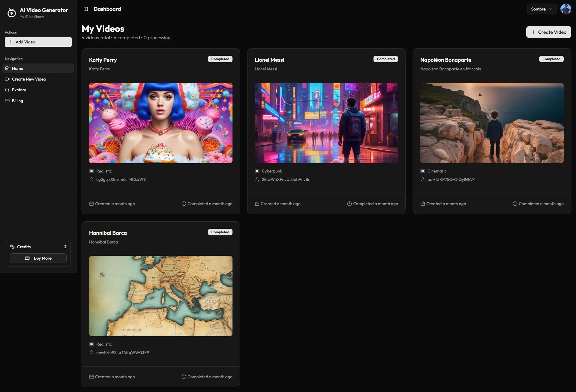Click the Completed badge on Lionel Messi
576x392 pixels.
[386, 59]
